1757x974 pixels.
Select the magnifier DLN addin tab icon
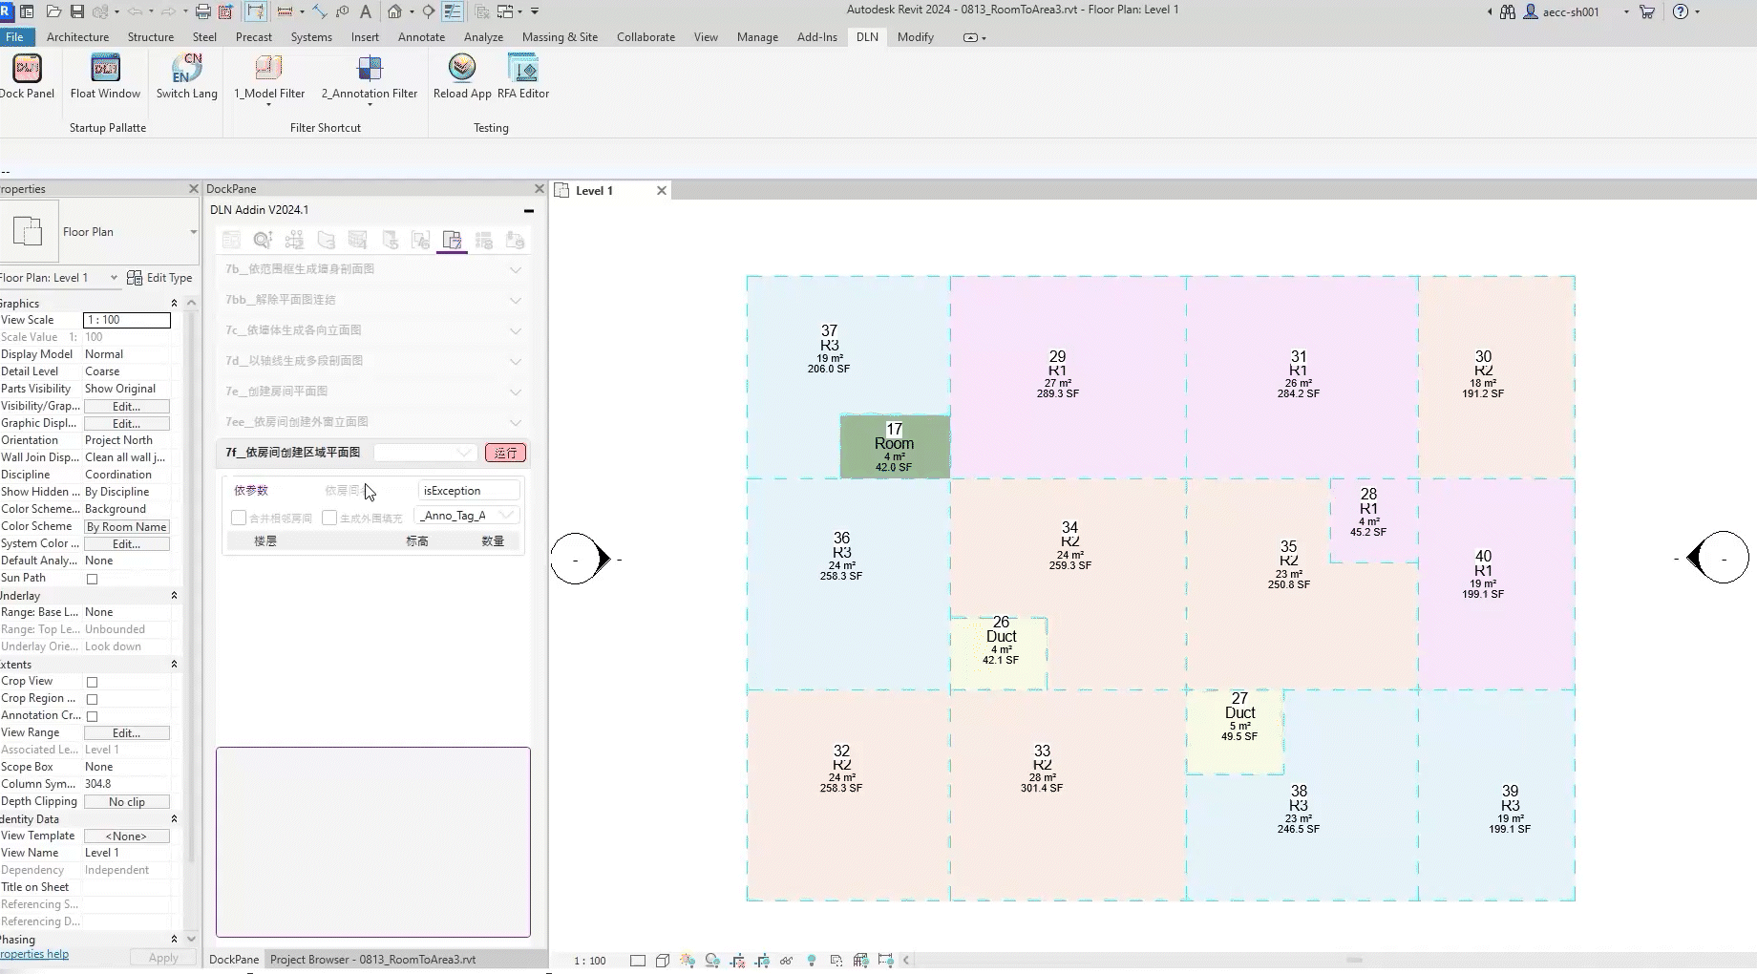coord(263,240)
